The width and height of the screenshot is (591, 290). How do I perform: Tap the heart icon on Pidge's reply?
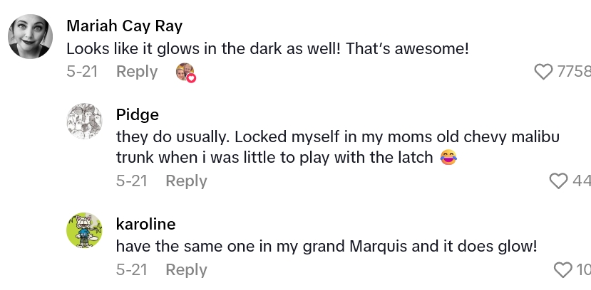tap(559, 181)
